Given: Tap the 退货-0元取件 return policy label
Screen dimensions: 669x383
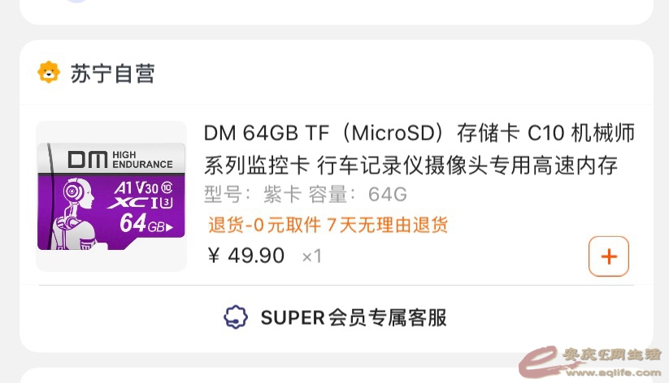Looking at the screenshot, I should pos(263,225).
